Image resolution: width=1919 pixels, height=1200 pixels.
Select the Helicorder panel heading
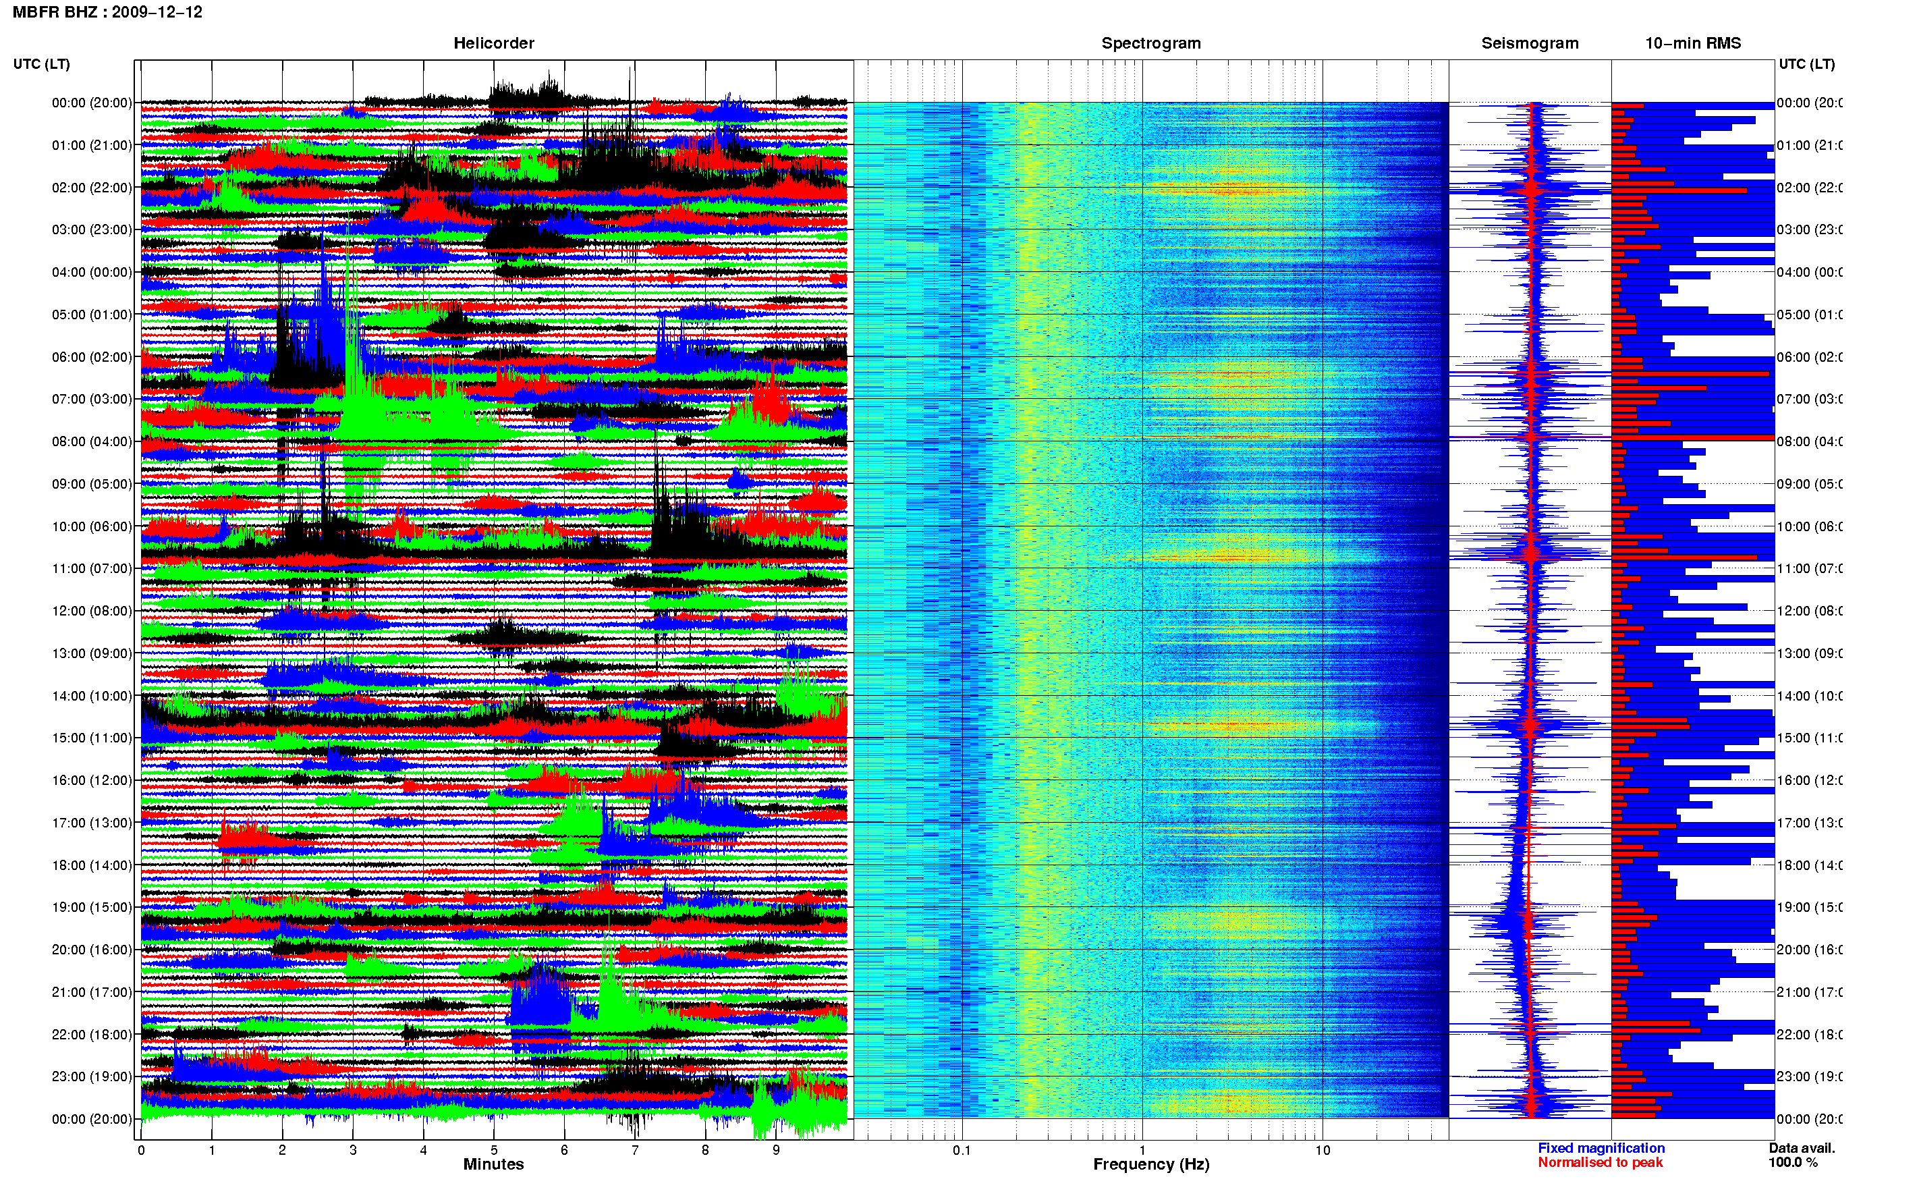pos(493,43)
